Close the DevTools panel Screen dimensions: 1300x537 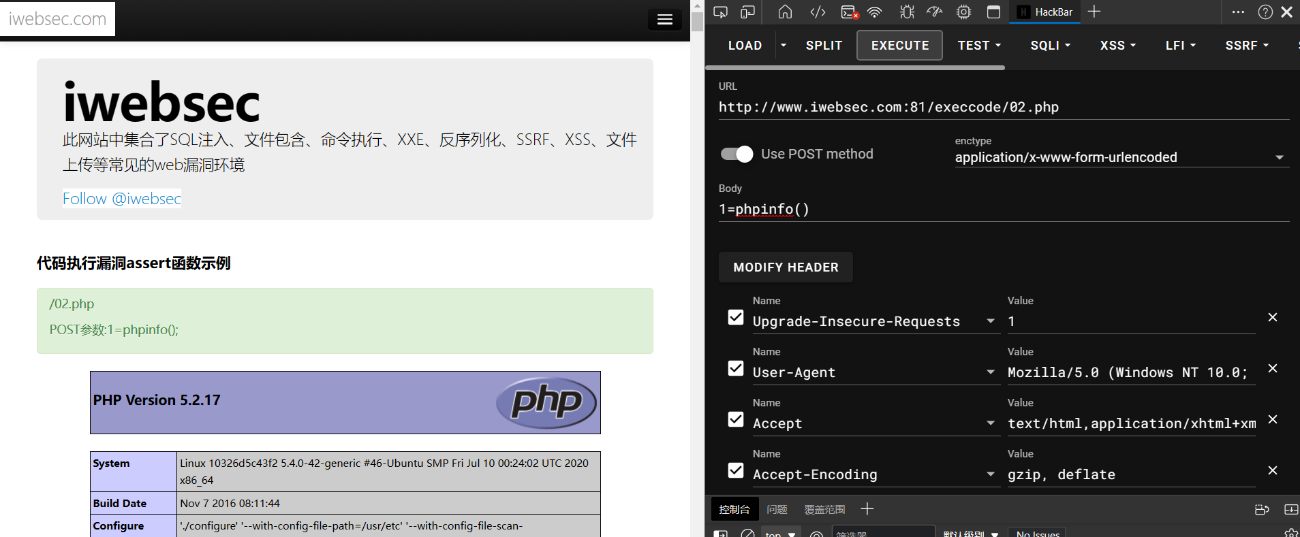[1287, 12]
